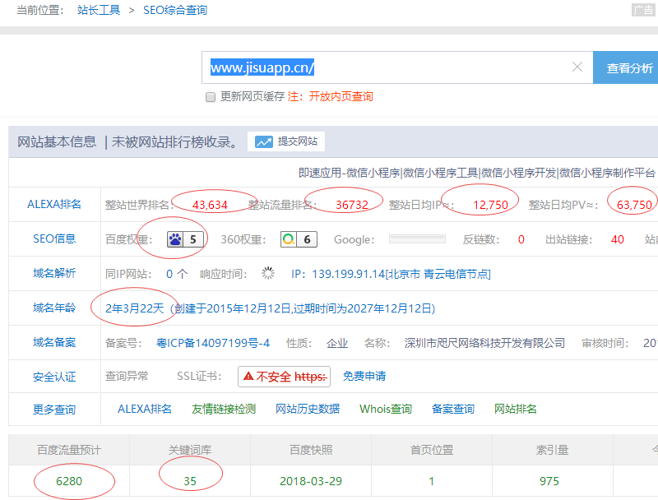Open the 站长工具 breadcrumb link
Screen dimensions: 658x500
coord(99,10)
